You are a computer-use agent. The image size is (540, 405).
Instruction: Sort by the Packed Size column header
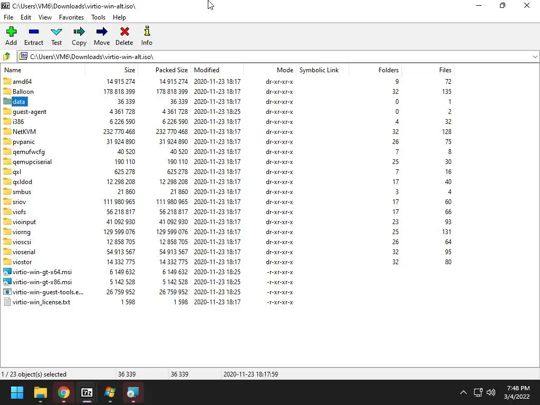pos(165,70)
